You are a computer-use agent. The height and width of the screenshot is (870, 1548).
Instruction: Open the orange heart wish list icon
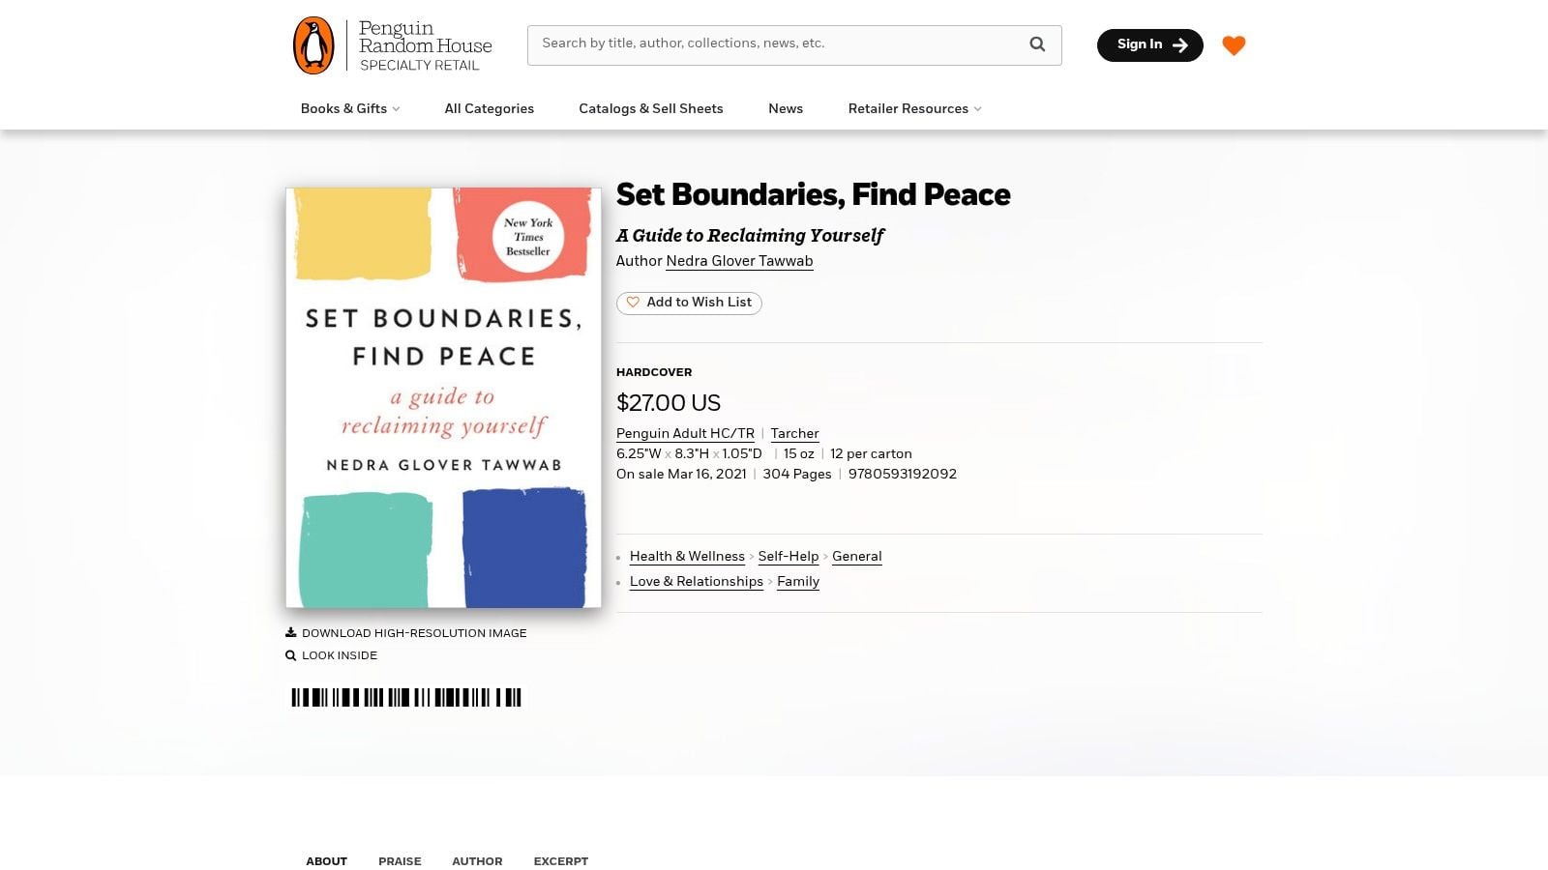pos(1234,45)
